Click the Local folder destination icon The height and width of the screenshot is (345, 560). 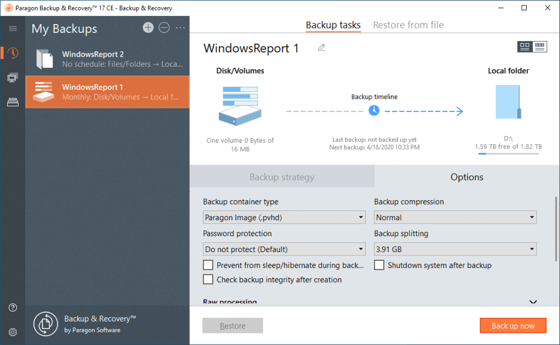(508, 102)
